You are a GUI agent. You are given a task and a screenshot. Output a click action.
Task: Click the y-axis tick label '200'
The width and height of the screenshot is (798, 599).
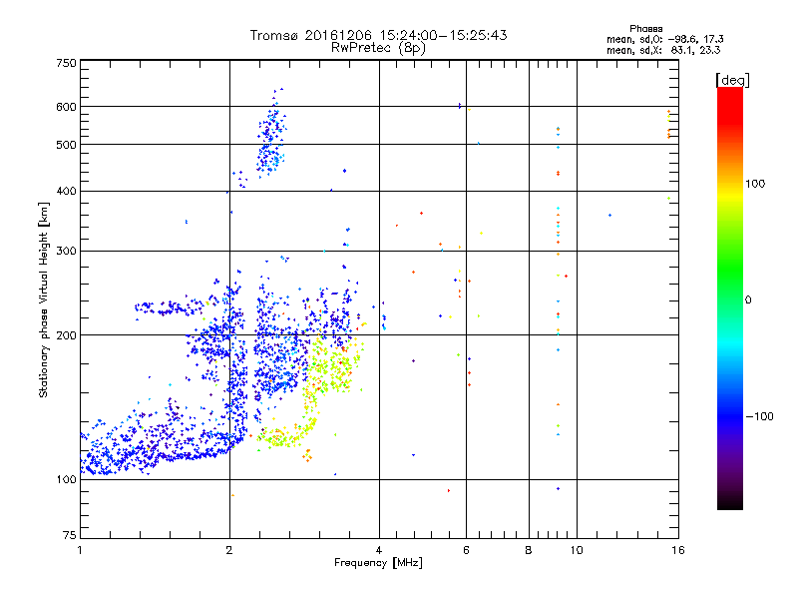click(x=67, y=335)
